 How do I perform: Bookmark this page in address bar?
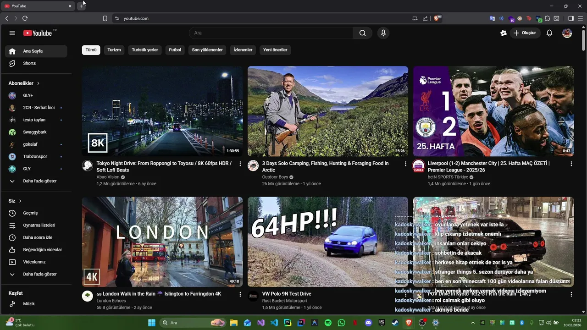click(105, 18)
